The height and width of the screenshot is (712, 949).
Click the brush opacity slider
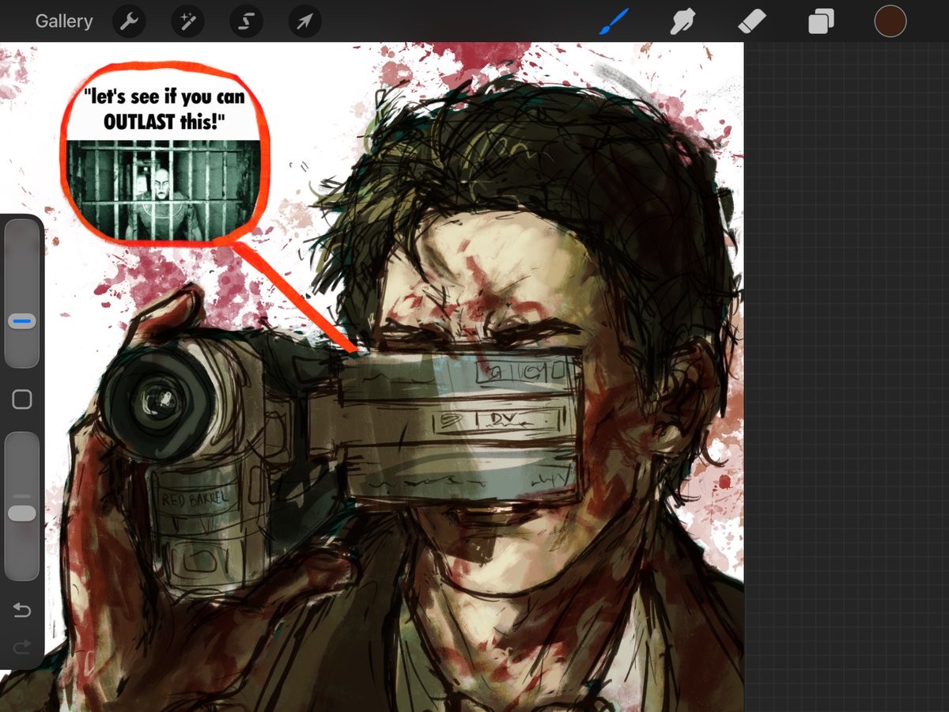point(22,506)
